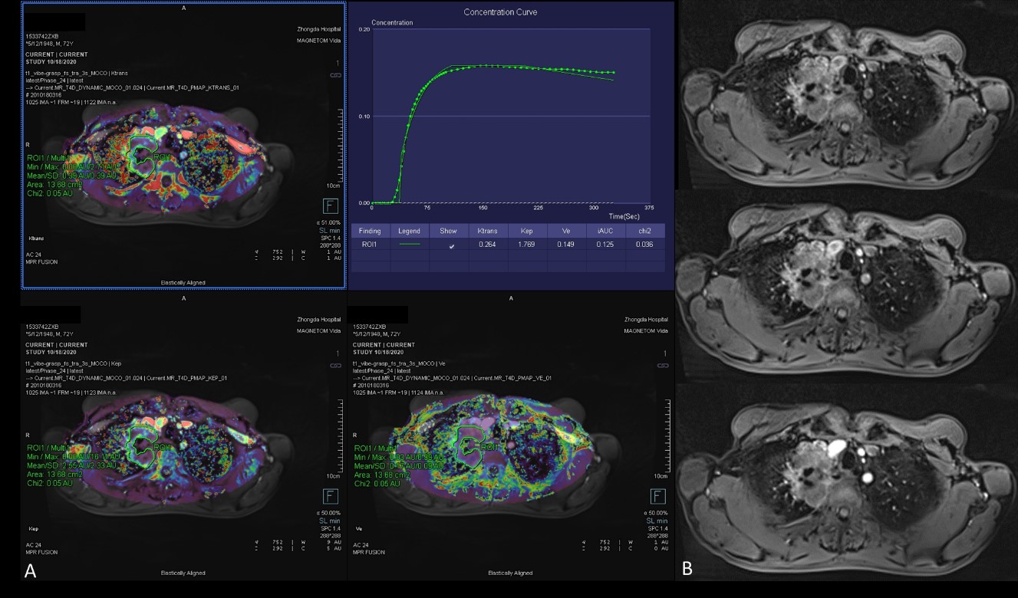Image resolution: width=1018 pixels, height=598 pixels.
Task: Select the bottom MR image on right
Action: tap(846, 481)
